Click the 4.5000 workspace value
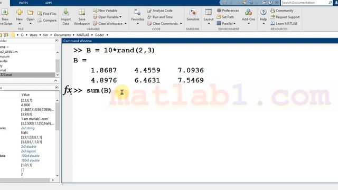Viewport: 338px width, 190px height. click(x=25, y=105)
